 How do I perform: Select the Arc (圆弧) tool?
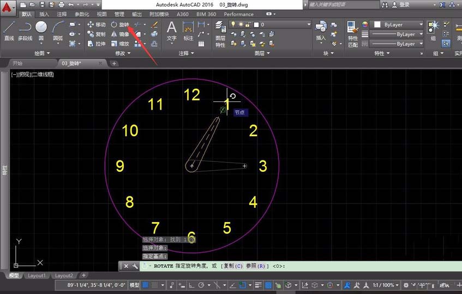[x=58, y=31]
